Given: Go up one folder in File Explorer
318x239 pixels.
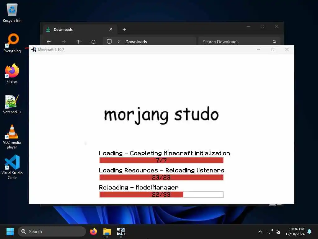Looking at the screenshot, I should pyautogui.click(x=79, y=42).
